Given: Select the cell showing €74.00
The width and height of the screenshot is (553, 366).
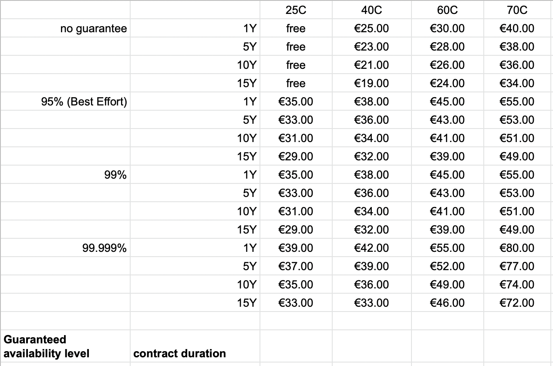Looking at the screenshot, I should click(x=517, y=285).
